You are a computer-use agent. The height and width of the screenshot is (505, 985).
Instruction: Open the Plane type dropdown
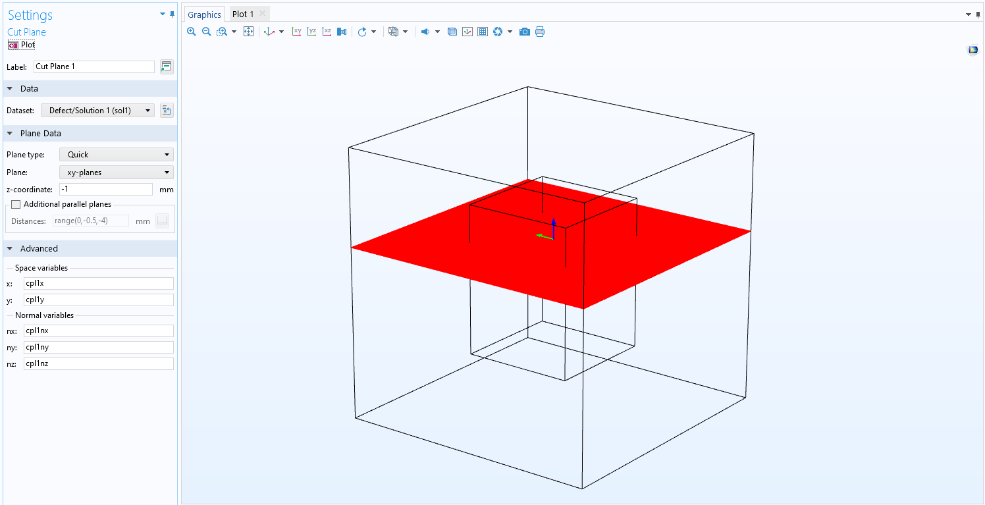[x=117, y=155]
